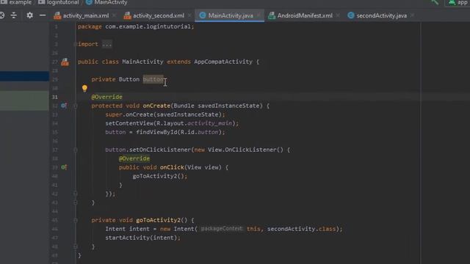This screenshot has height=264, width=470.
Task: Click com.example.logintutorial package name
Action: [148, 26]
